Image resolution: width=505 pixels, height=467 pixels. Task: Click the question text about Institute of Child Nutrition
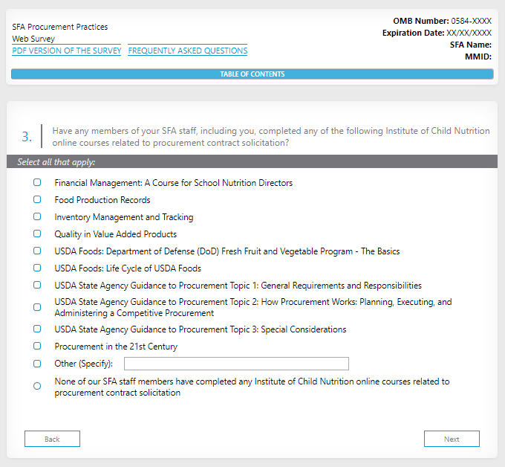pyautogui.click(x=271, y=137)
